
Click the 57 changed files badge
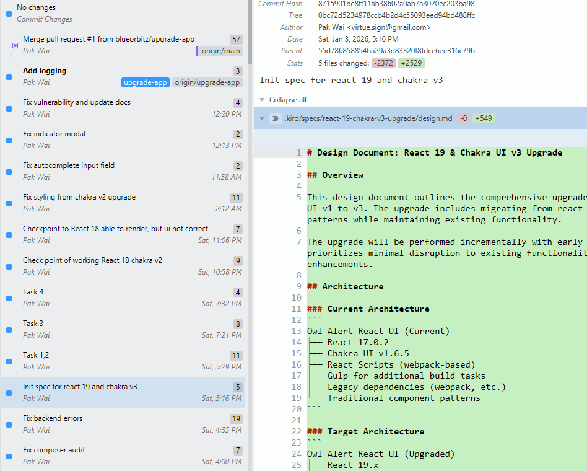pyautogui.click(x=236, y=40)
